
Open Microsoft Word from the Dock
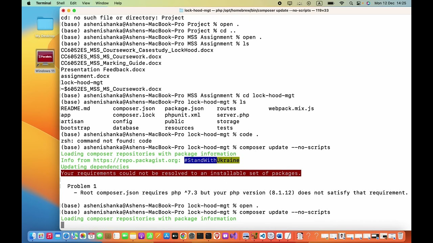tap(279, 236)
